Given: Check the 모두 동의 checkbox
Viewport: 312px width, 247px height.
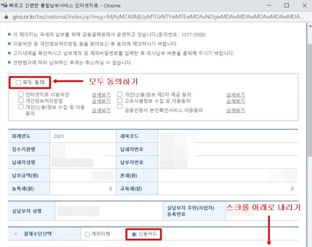Looking at the screenshot, I should coord(18,82).
